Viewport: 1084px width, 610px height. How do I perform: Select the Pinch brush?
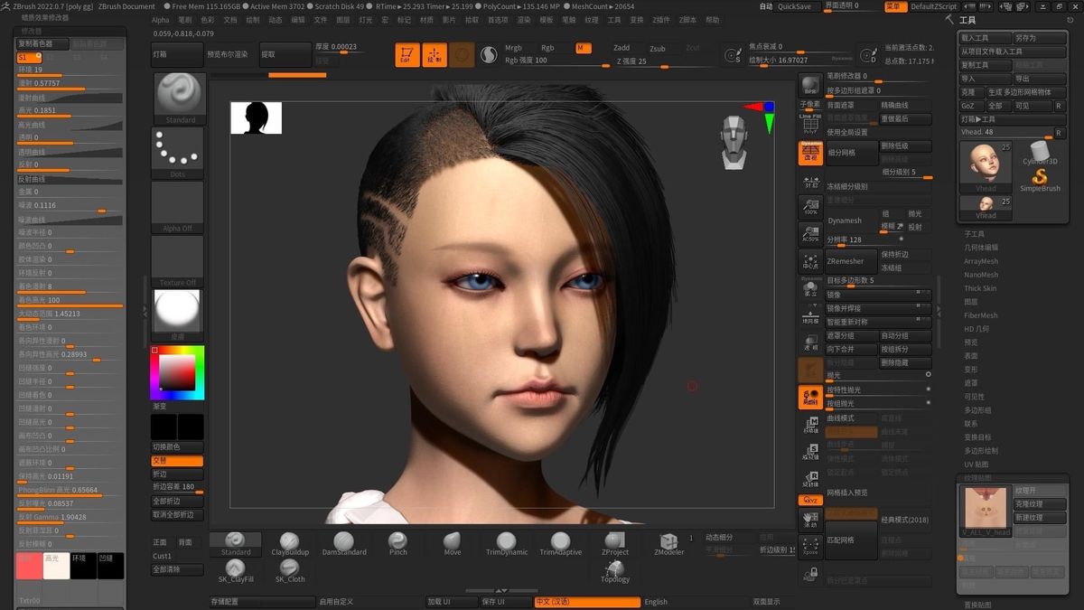click(398, 544)
